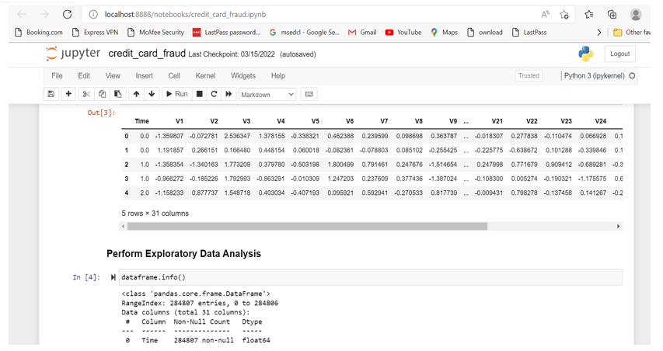Click the credit_card_fraud notebook title
Screen dimensions: 663x351
pos(147,54)
